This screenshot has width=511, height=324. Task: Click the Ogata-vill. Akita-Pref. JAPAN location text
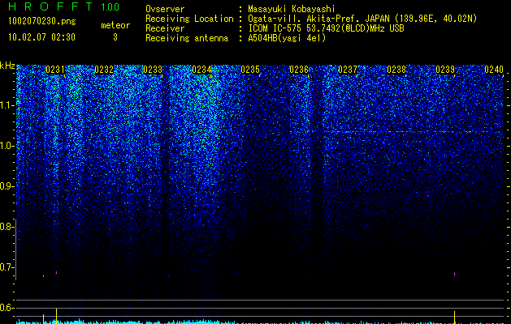tap(362, 19)
